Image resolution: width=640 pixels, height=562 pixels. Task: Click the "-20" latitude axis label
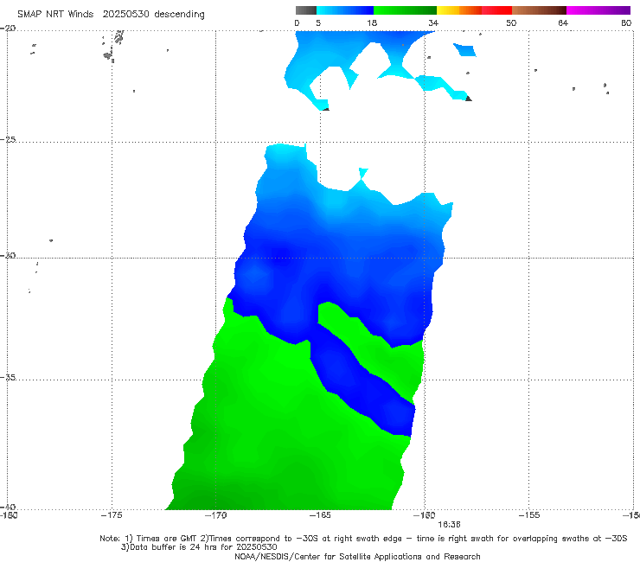pos(8,29)
